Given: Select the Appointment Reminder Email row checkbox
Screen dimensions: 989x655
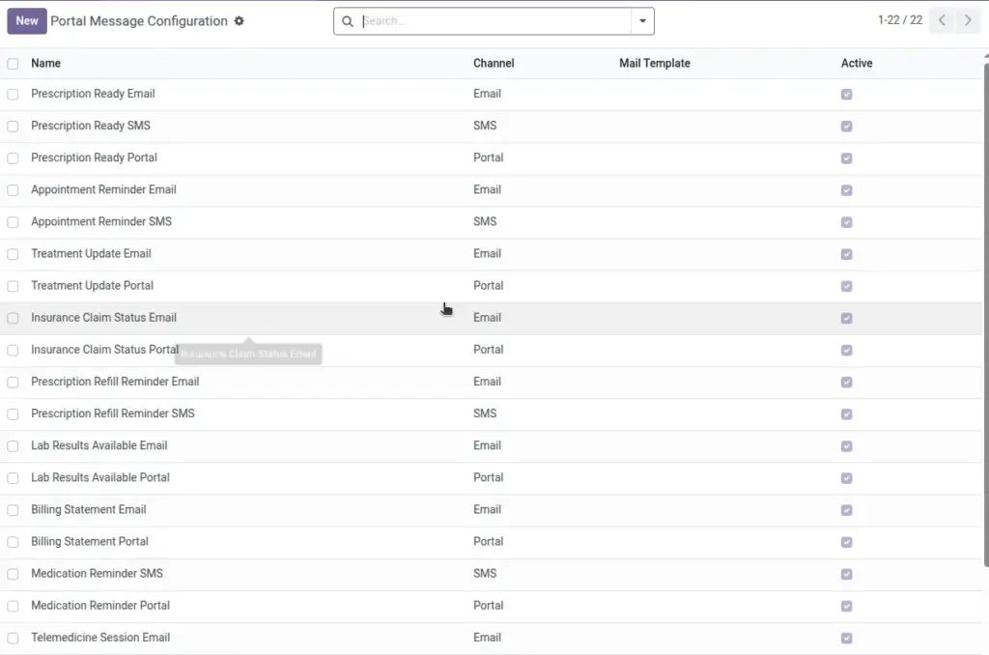Looking at the screenshot, I should (x=13, y=190).
